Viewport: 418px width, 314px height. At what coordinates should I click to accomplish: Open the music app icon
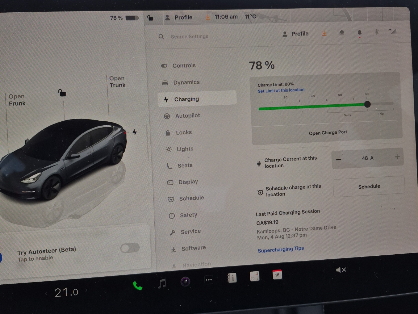[x=162, y=283]
